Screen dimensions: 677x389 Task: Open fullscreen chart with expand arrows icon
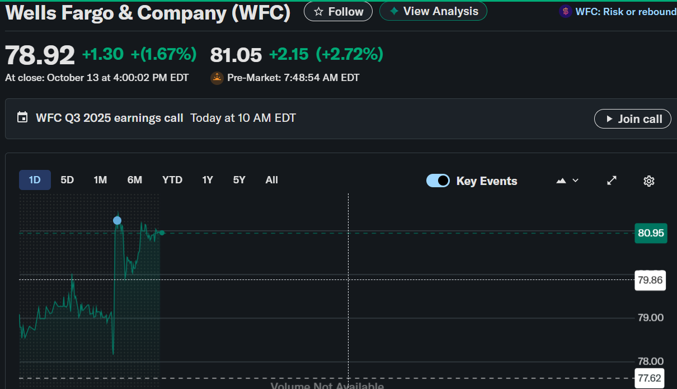[x=612, y=181]
